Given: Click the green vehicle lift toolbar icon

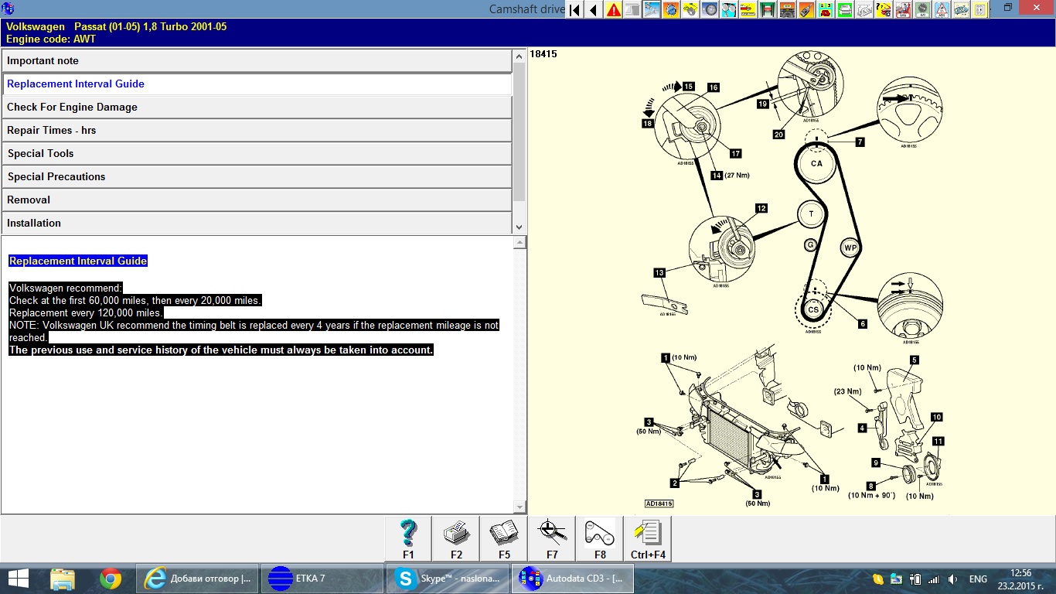Looking at the screenshot, I should 768,10.
